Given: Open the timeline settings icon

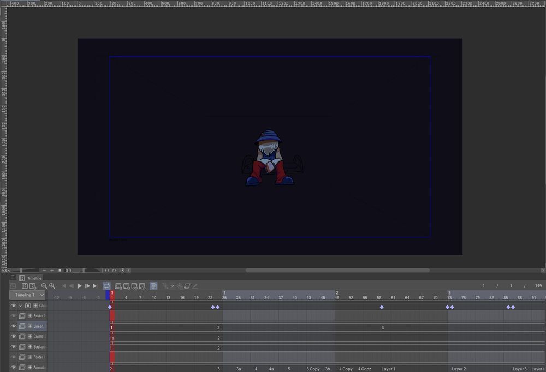Looking at the screenshot, I should coord(33,286).
